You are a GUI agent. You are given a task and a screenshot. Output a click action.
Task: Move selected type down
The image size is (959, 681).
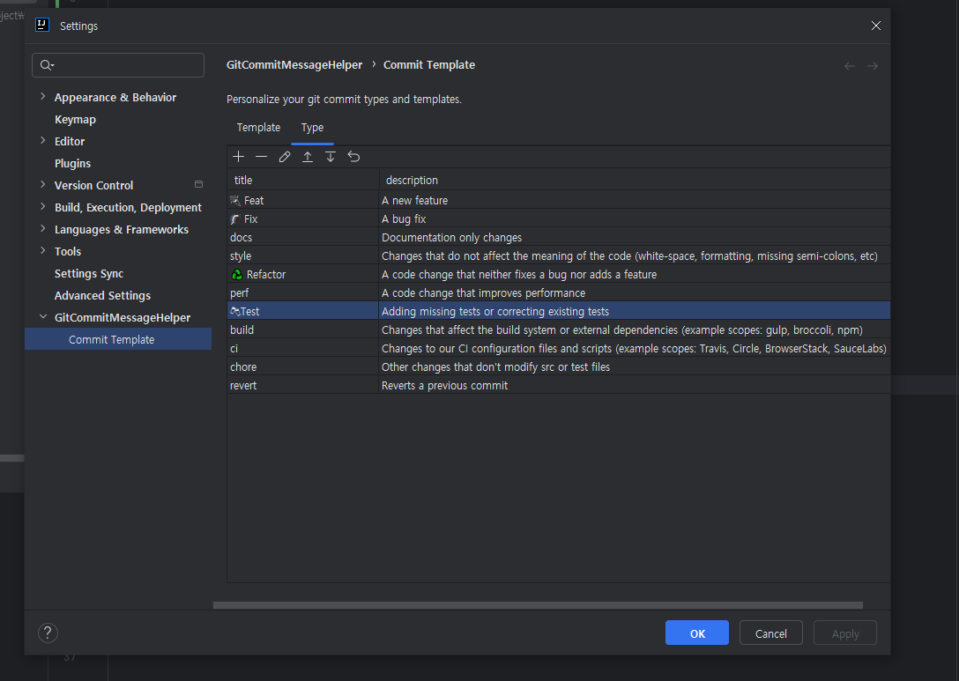point(331,157)
